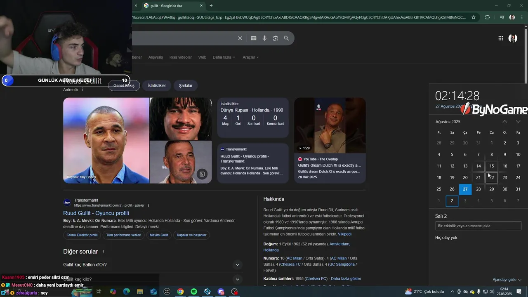Click the Tüm performans verileri sitelink
Screen dimensions: 528x297
(x=124, y=235)
